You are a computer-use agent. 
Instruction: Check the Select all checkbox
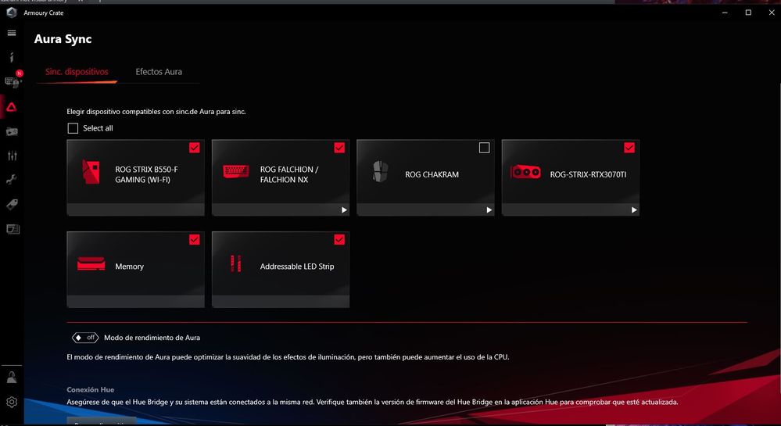(73, 128)
